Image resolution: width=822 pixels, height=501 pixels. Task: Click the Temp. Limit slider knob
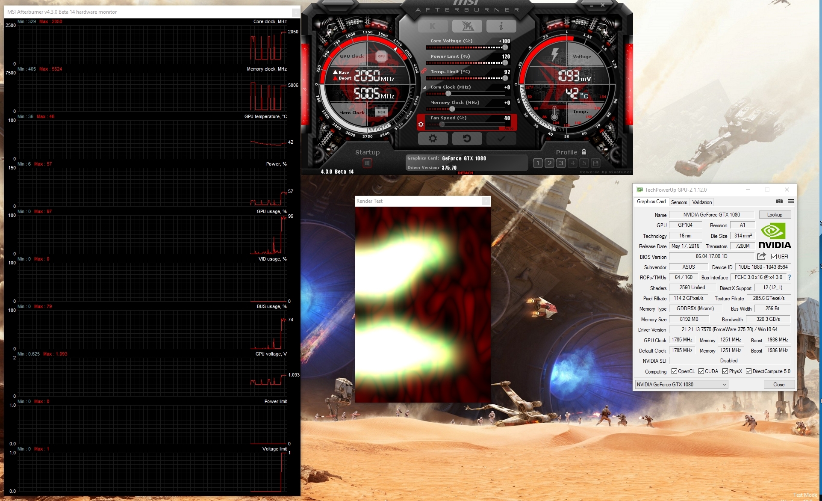pyautogui.click(x=505, y=78)
